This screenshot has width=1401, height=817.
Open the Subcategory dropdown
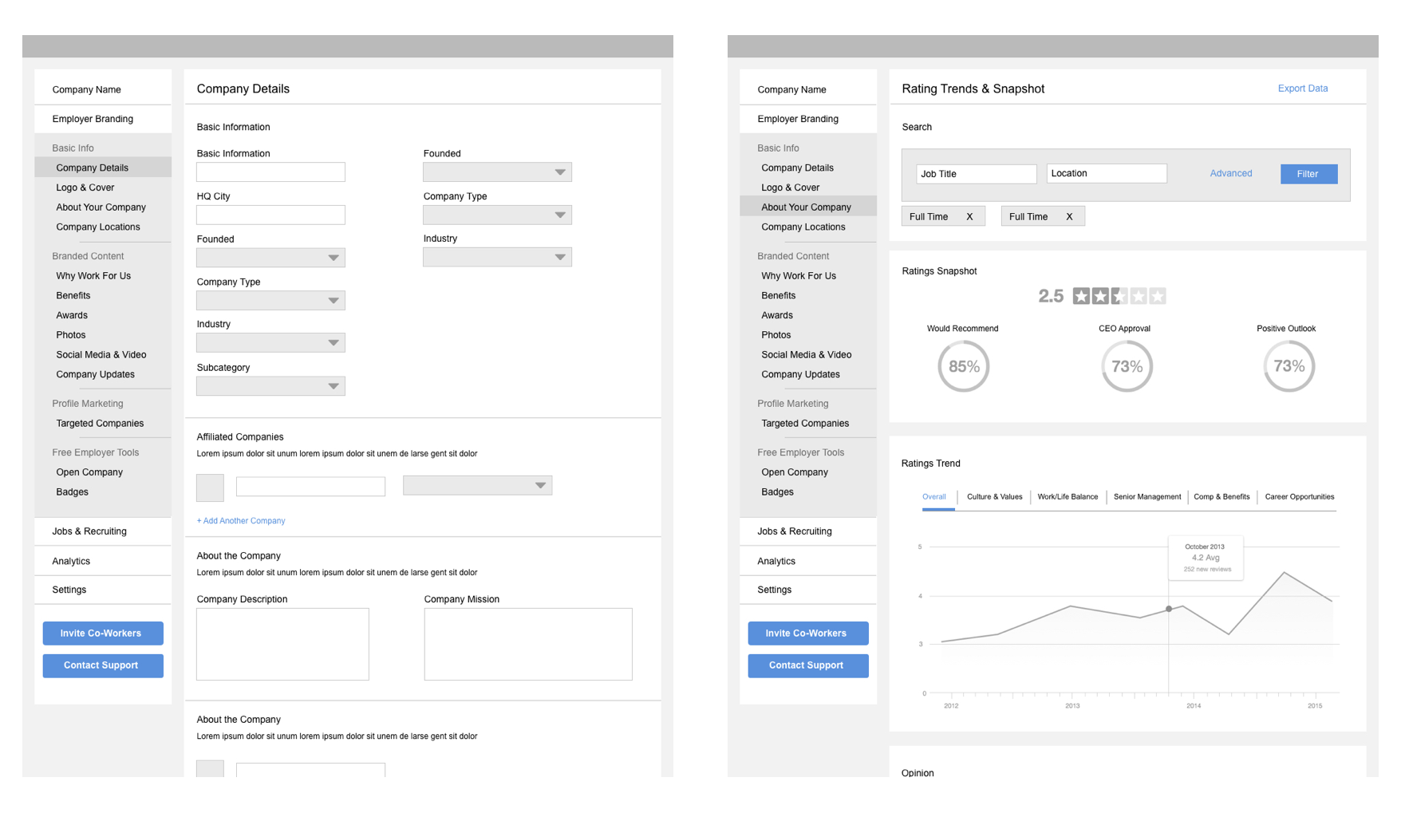click(270, 386)
